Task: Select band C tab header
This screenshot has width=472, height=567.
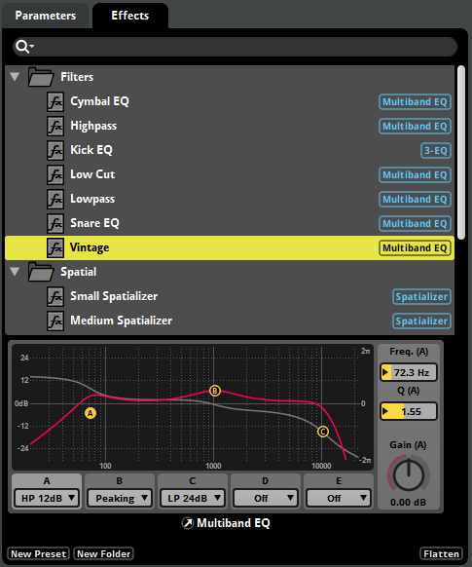Action: click(x=193, y=481)
